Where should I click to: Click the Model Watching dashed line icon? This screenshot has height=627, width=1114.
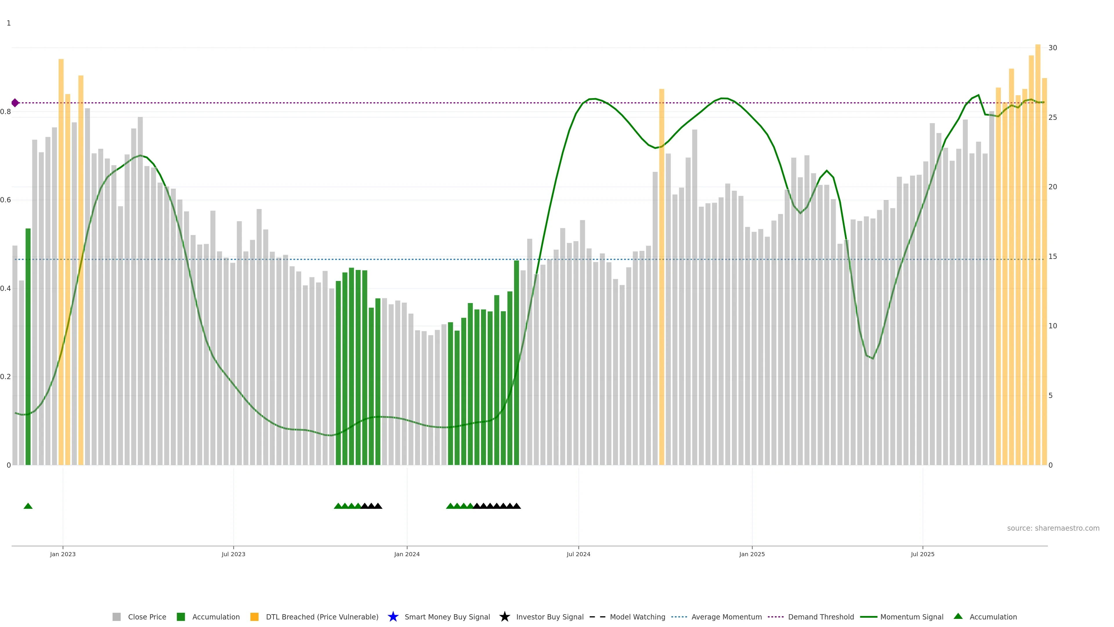click(597, 617)
